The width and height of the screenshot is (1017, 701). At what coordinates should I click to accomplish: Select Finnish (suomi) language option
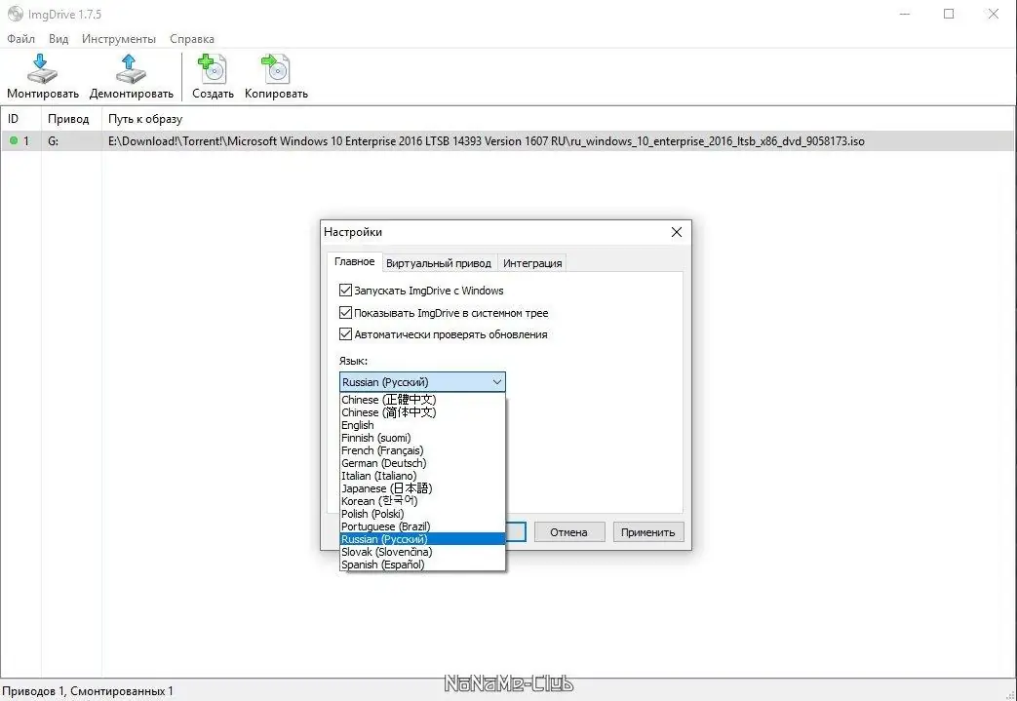tap(422, 438)
